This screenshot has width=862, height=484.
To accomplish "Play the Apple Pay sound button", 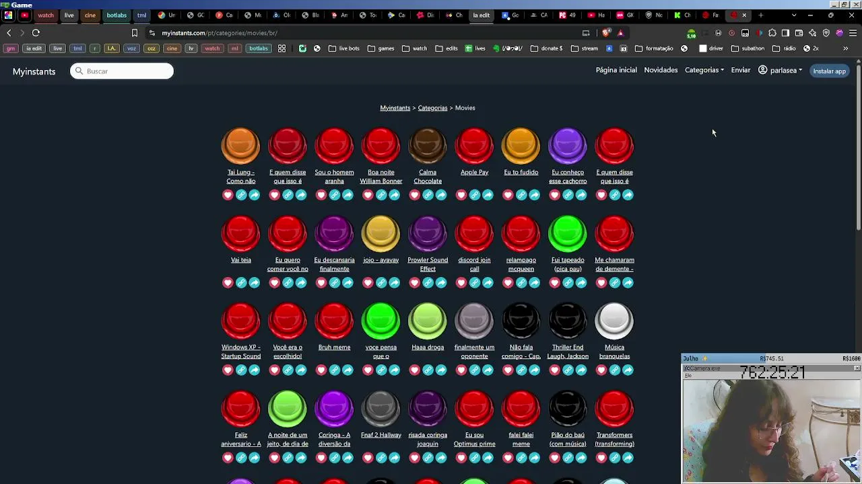I will [475, 145].
